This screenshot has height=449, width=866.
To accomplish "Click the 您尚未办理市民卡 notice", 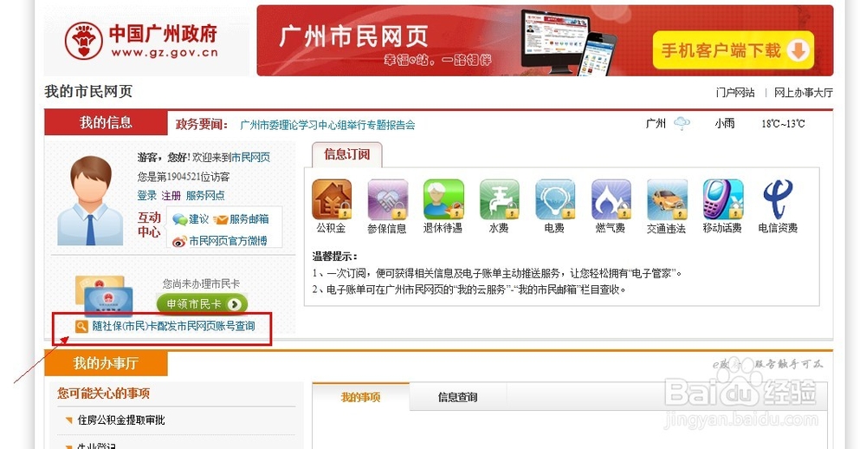I will [201, 283].
